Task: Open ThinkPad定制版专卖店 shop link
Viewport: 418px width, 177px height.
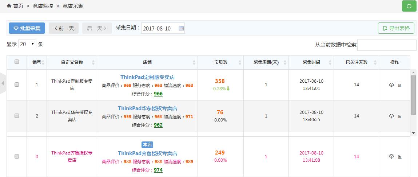Action: coord(147,77)
